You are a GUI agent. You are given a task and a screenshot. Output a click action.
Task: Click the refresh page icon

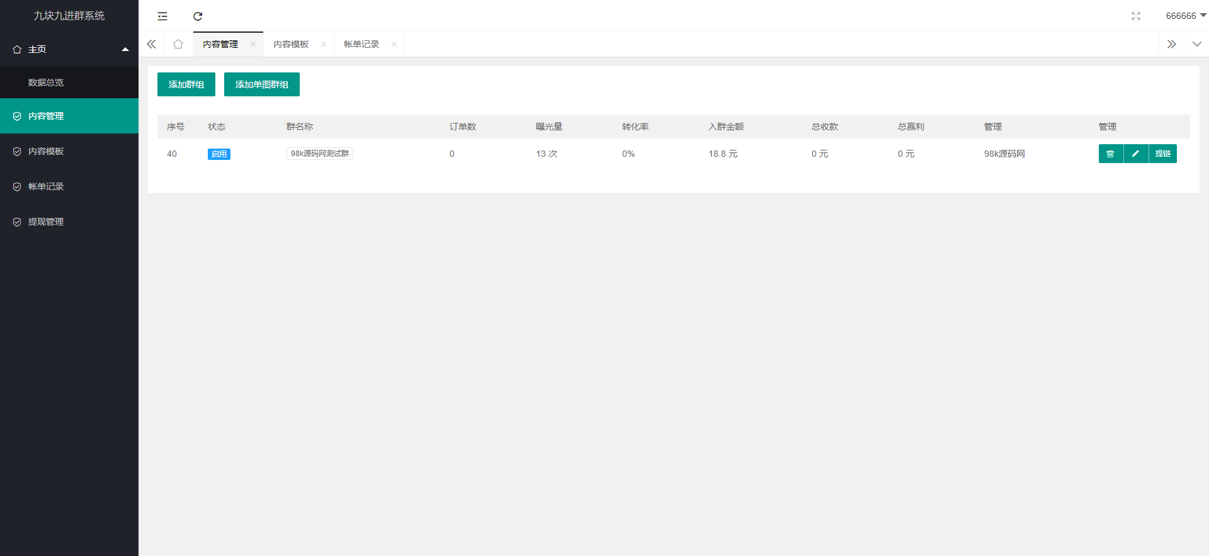click(198, 16)
